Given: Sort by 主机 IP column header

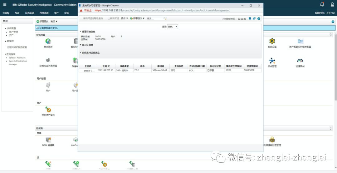Looking at the screenshot, I should coord(106,66).
